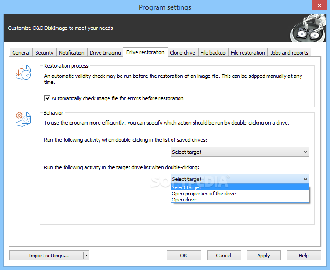Switch to the General tab
Image resolution: width=330 pixels, height=270 pixels.
click(21, 53)
